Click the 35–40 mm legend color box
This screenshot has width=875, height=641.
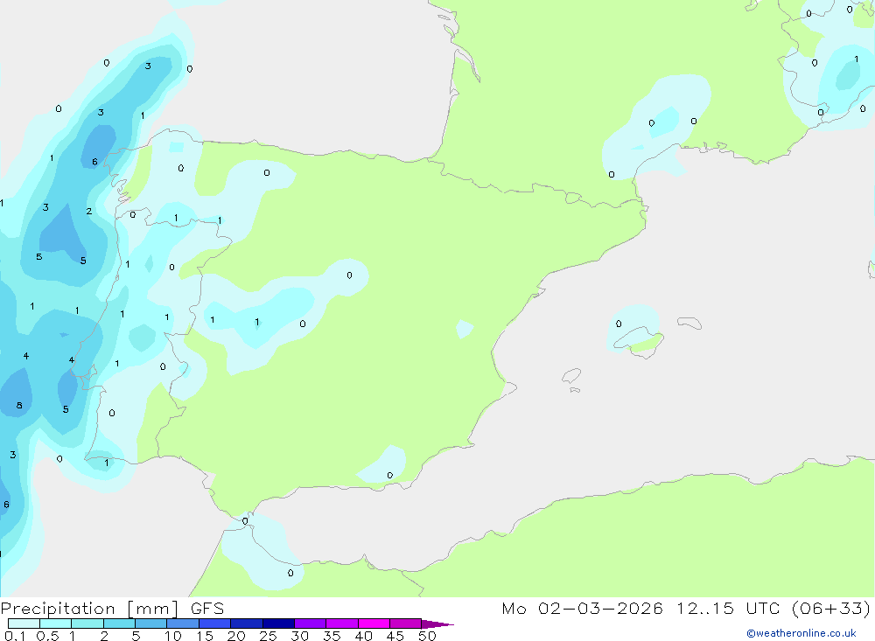(x=342, y=624)
